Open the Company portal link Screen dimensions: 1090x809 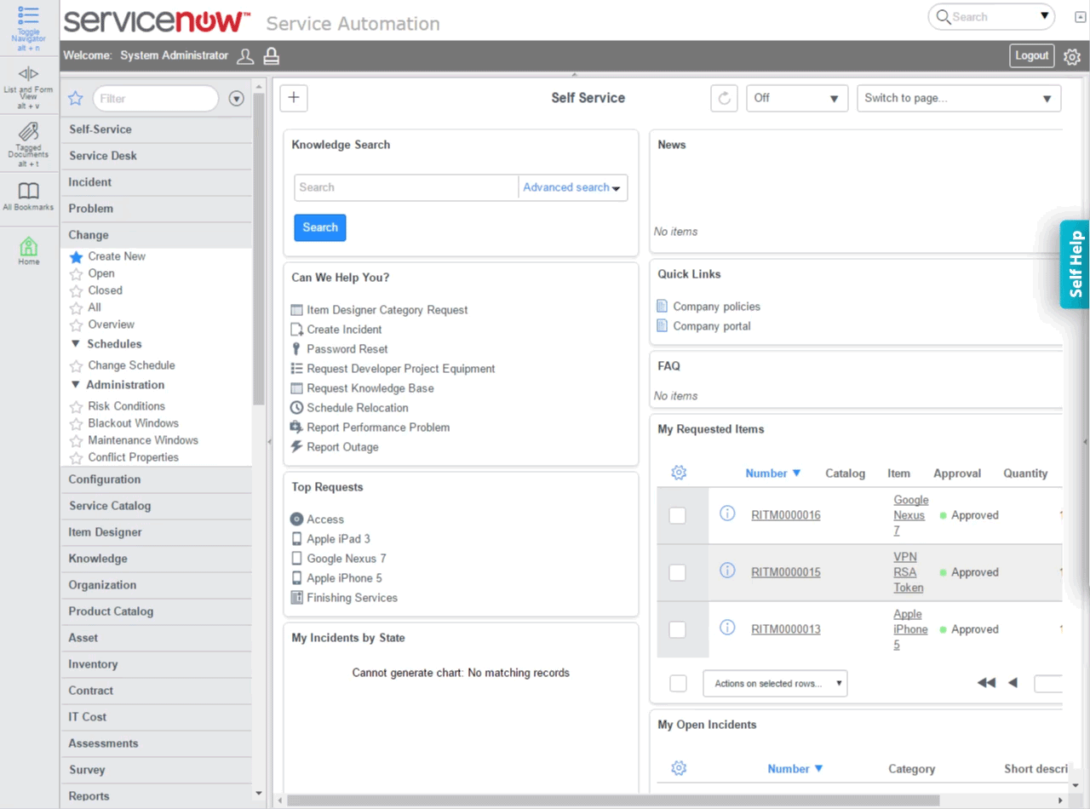click(x=712, y=326)
